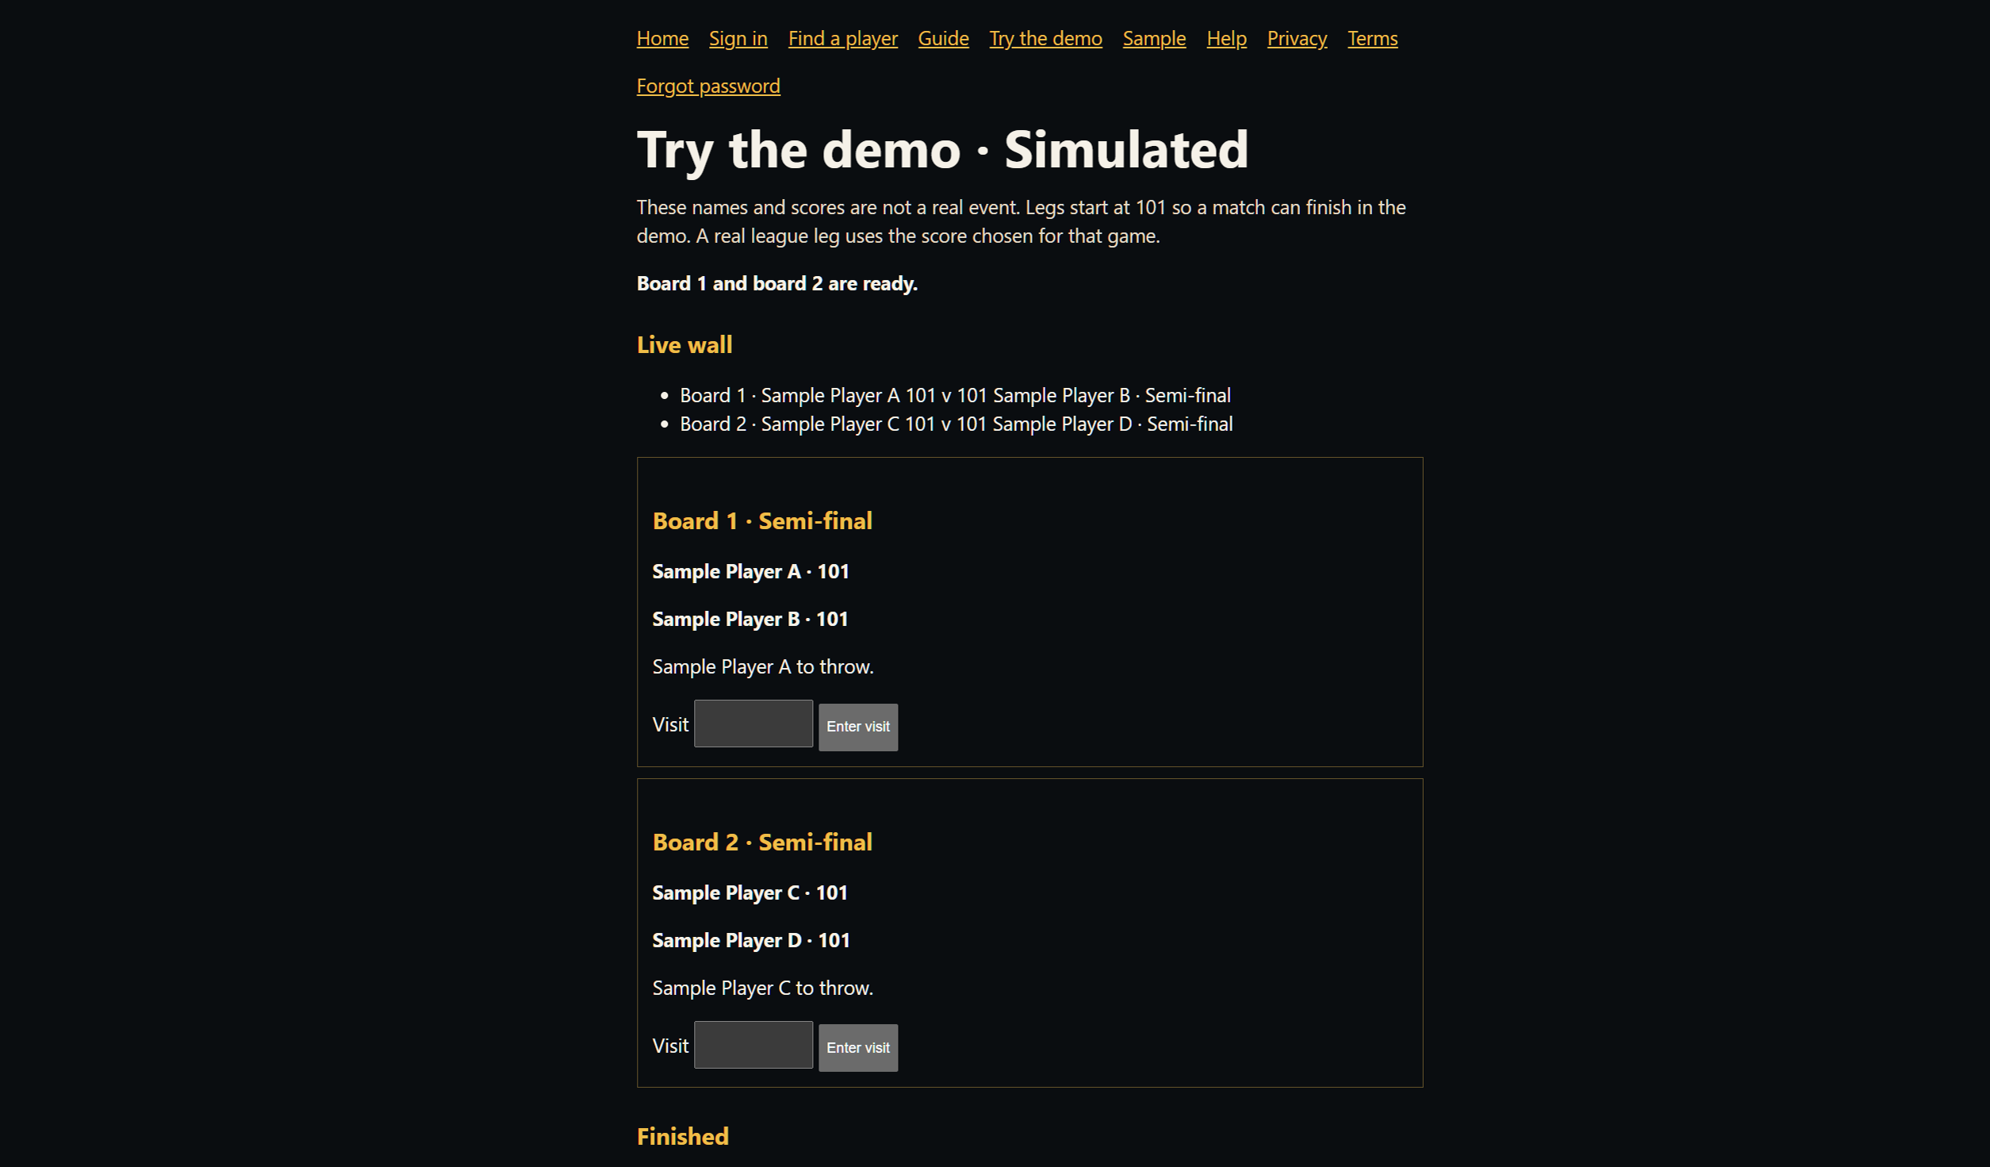The height and width of the screenshot is (1167, 1990).
Task: Click 'Sample Player A · 101' score
Action: pyautogui.click(x=750, y=571)
